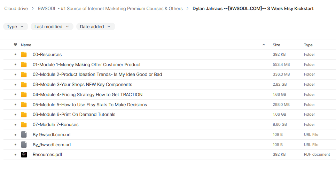Screen dimensions: 336x170
Task: Click the heart favorites icon in header
Action: tap(15, 45)
